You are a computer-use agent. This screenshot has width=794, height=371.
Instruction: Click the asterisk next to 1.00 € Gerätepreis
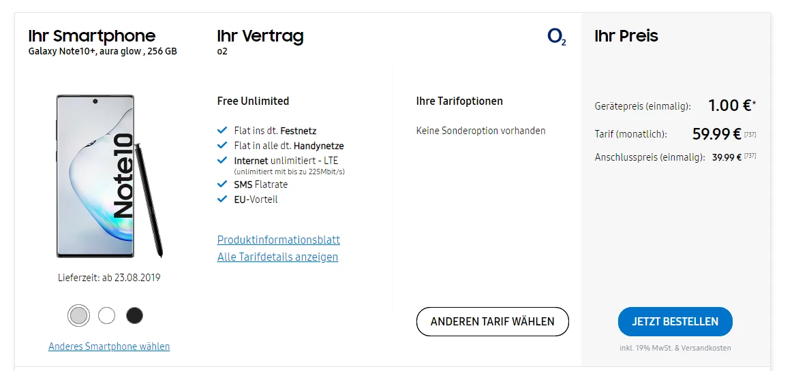[754, 104]
